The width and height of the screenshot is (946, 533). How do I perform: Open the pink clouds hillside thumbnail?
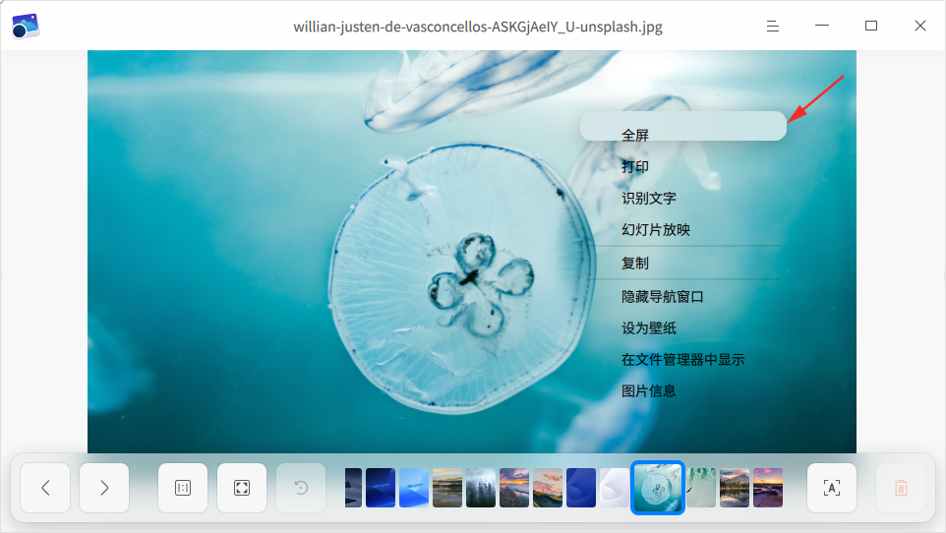point(548,488)
